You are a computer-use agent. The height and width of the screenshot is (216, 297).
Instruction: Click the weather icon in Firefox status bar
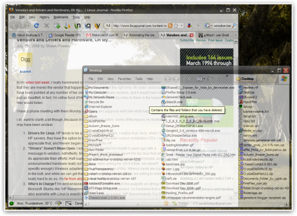[x=58, y=203]
